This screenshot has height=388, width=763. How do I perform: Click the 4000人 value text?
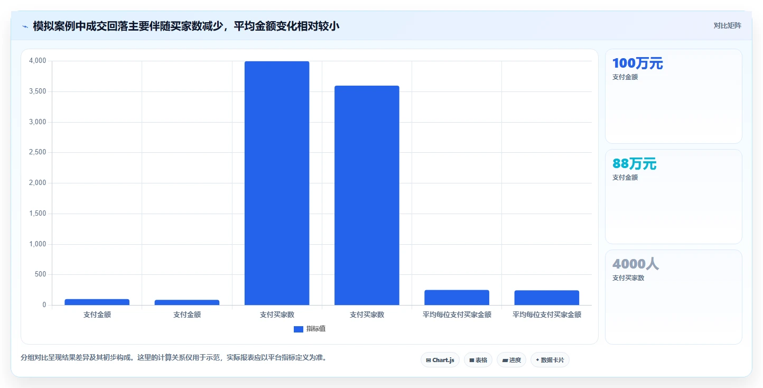point(636,264)
